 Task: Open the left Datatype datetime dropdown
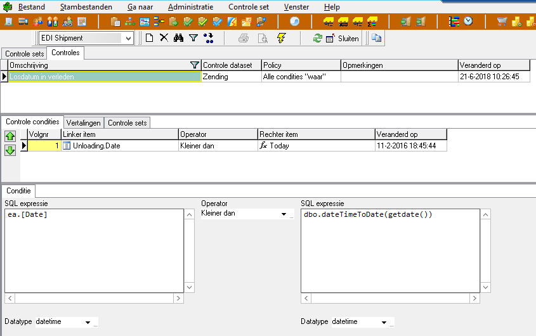click(x=87, y=323)
